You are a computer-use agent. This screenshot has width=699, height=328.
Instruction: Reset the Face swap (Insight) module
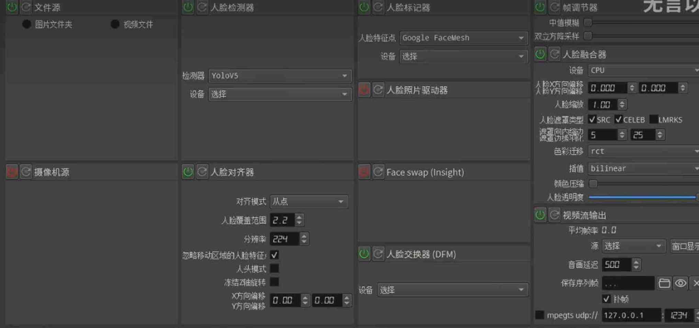click(x=378, y=172)
